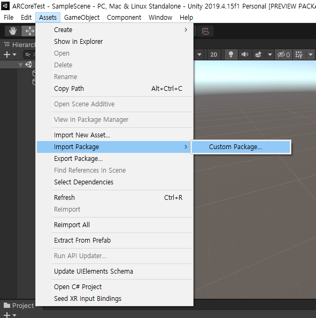
Task: Choose Import New Asset...
Action: [114, 135]
